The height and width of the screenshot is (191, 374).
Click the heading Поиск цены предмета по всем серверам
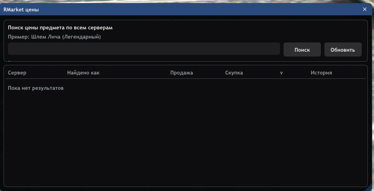point(60,28)
